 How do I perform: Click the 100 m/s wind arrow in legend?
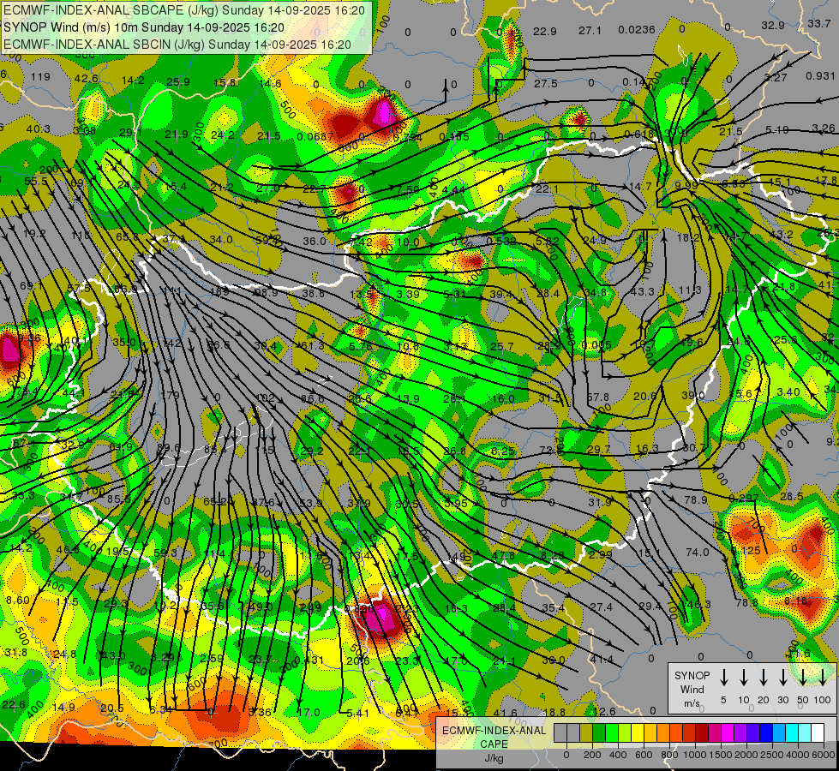(822, 678)
